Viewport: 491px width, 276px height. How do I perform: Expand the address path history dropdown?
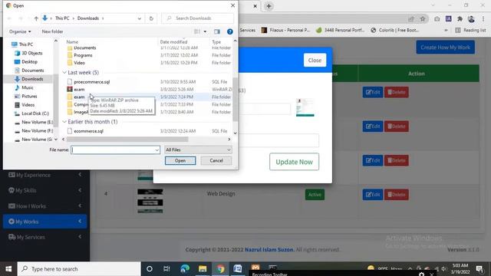click(140, 18)
